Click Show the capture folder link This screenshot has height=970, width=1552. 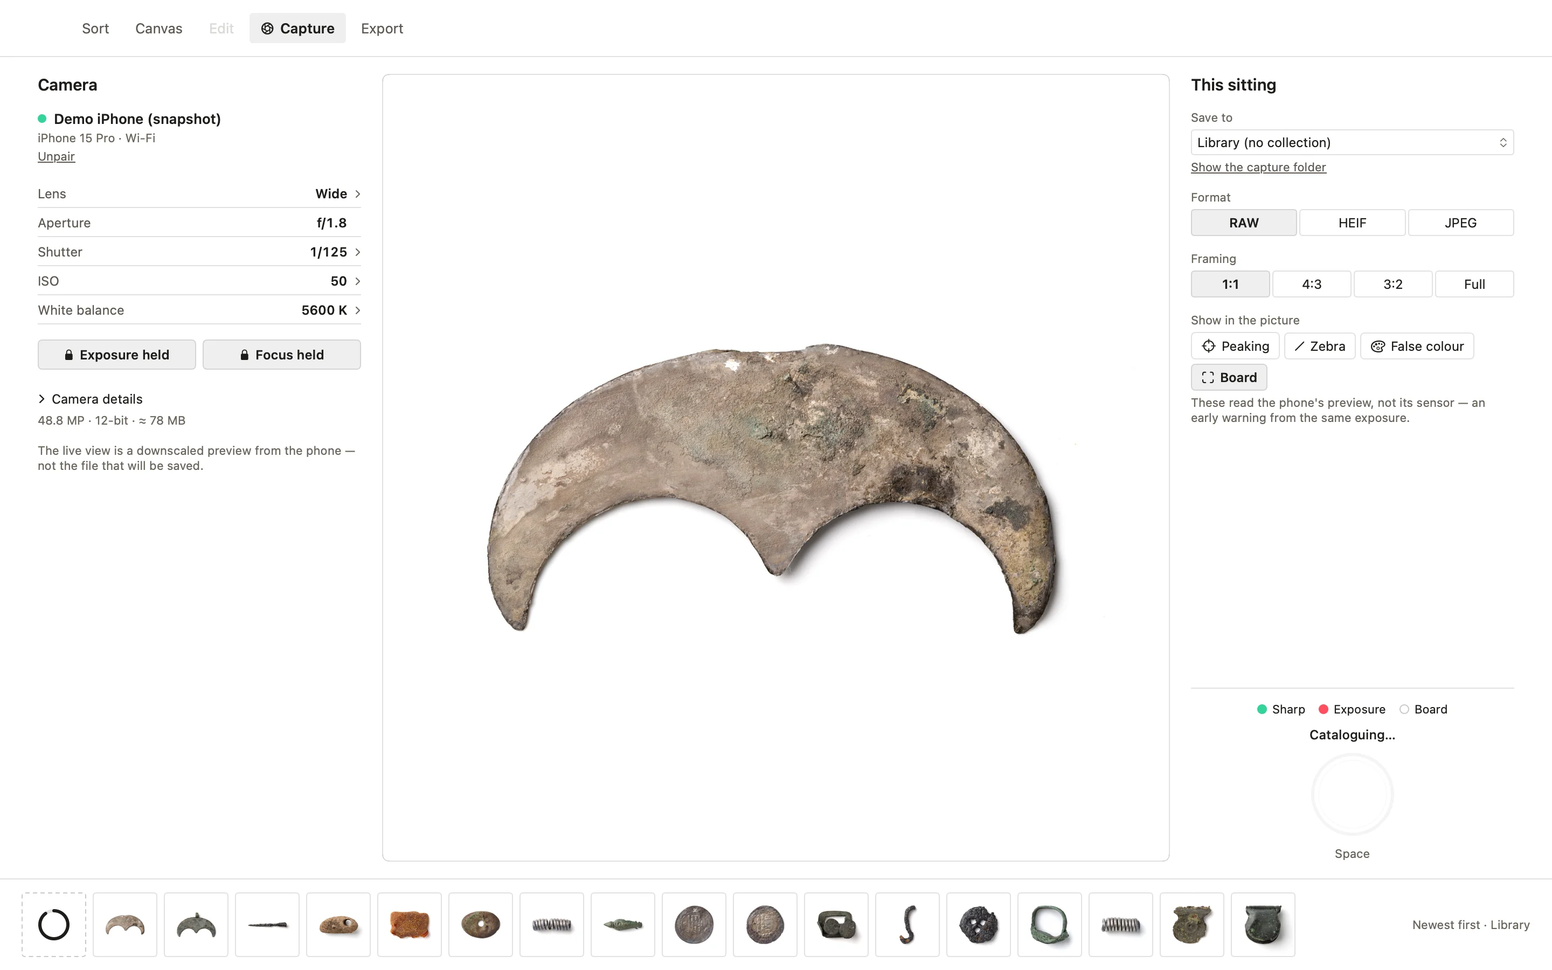tap(1258, 167)
